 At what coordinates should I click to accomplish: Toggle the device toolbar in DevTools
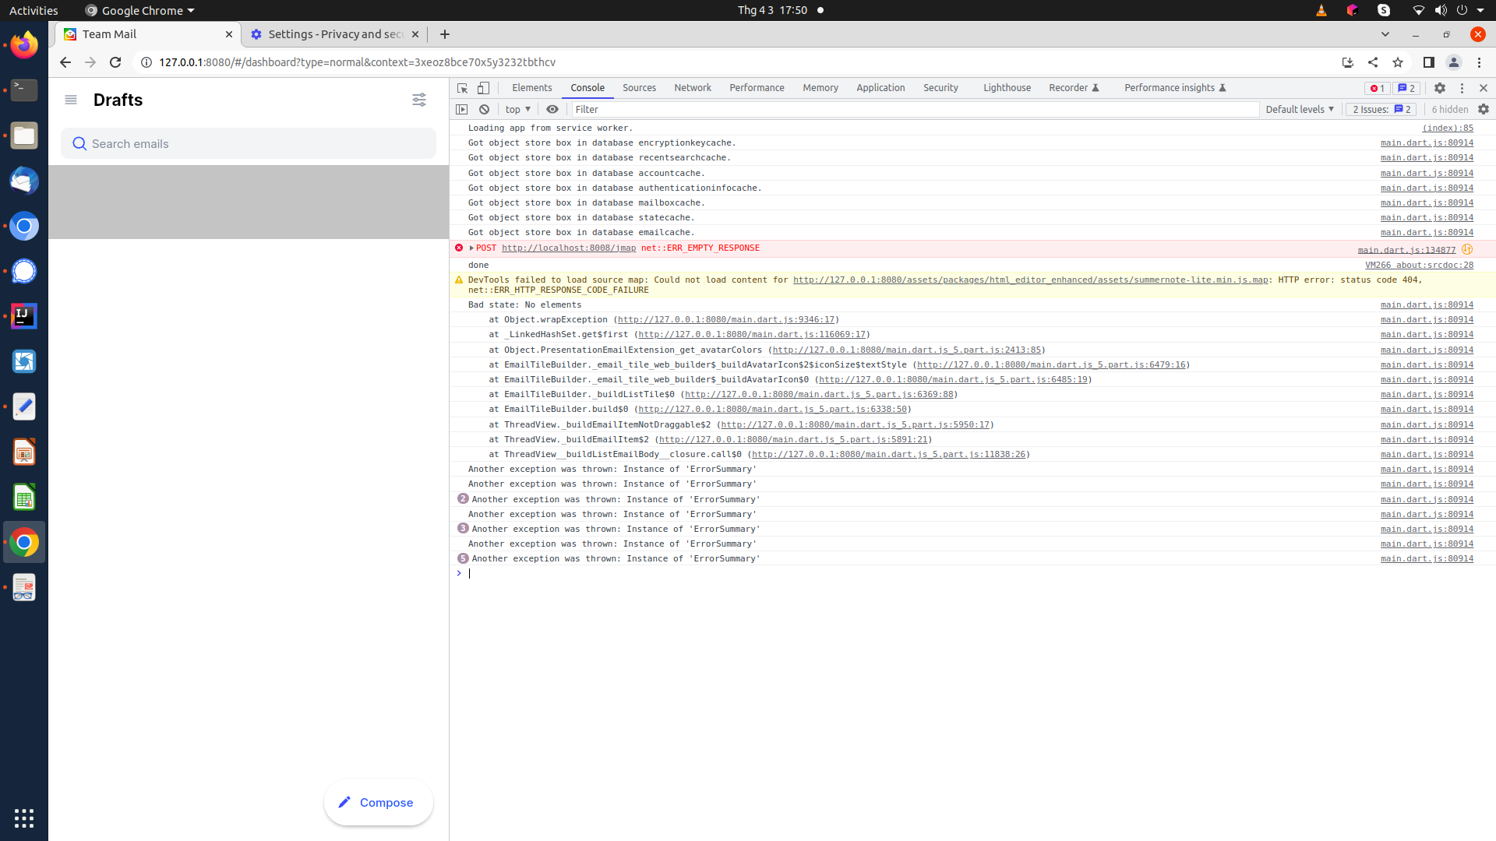483,88
